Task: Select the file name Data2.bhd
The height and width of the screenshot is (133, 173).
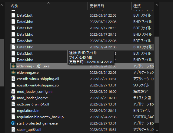Action: tap(25, 47)
